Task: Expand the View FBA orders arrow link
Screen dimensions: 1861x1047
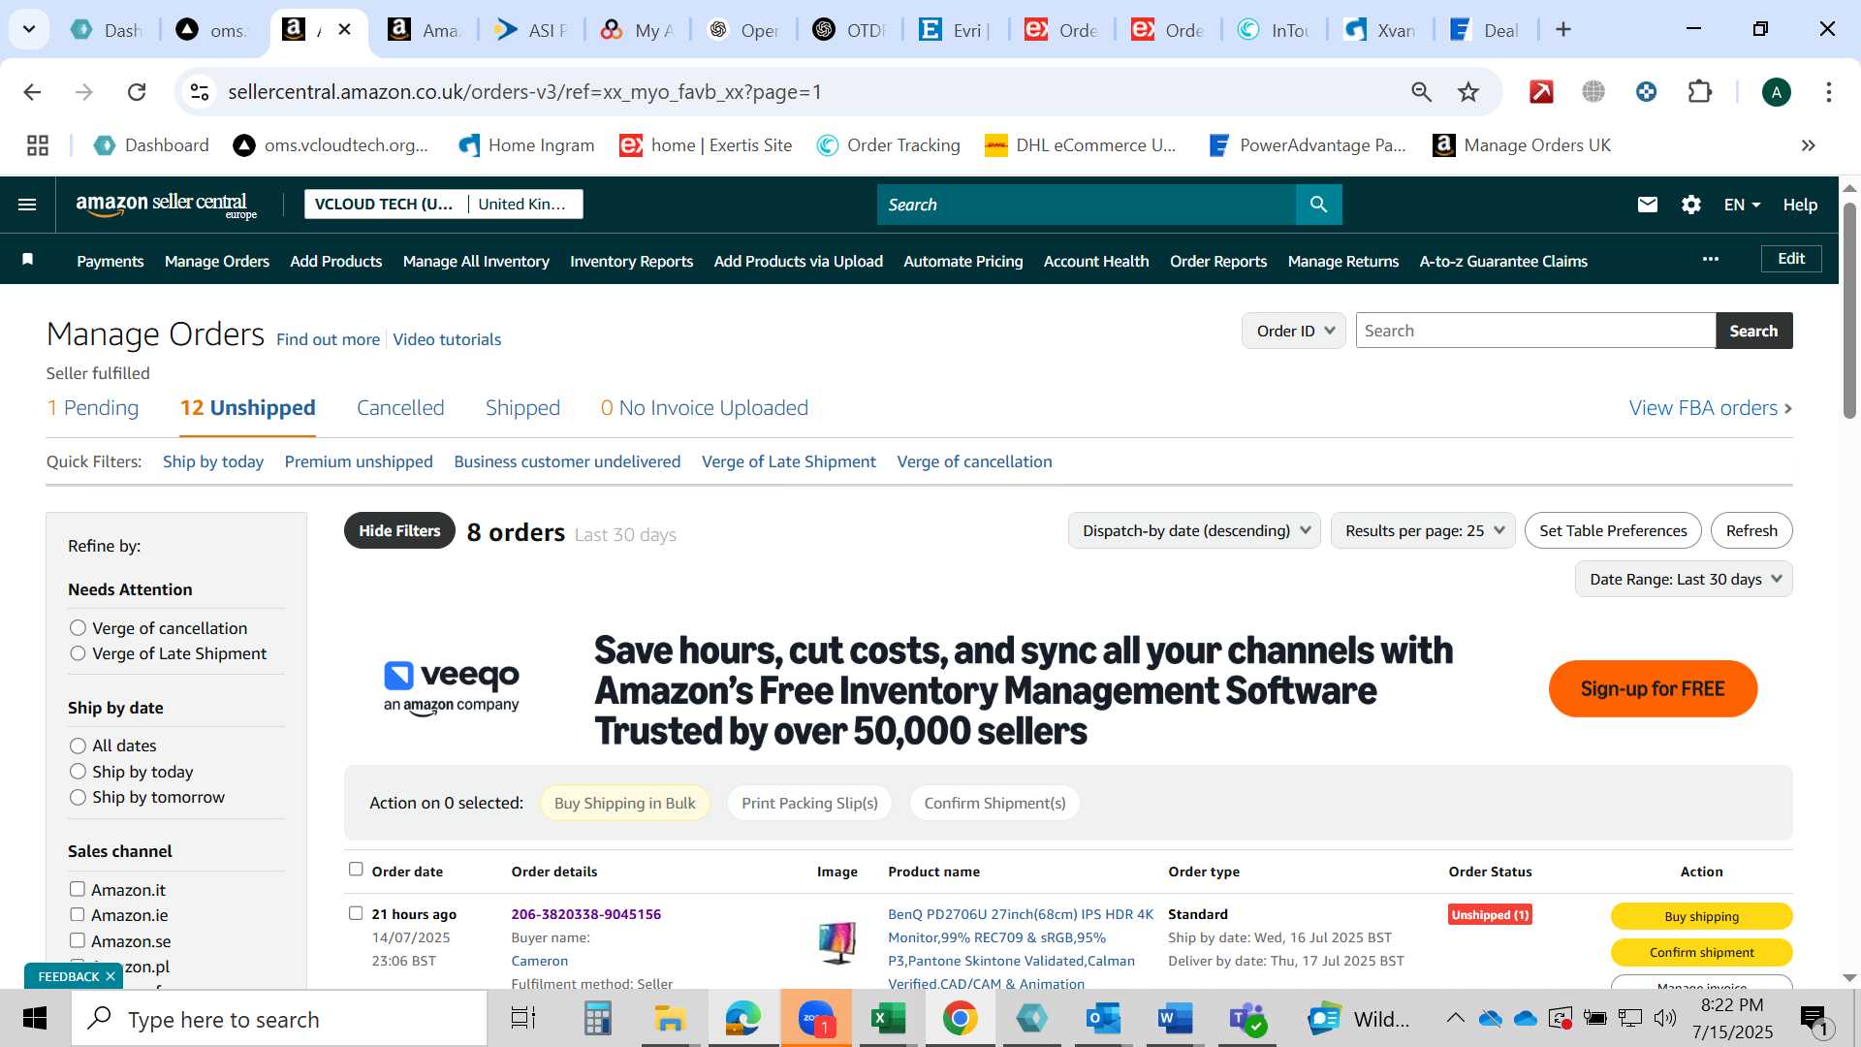Action: pos(1711,408)
